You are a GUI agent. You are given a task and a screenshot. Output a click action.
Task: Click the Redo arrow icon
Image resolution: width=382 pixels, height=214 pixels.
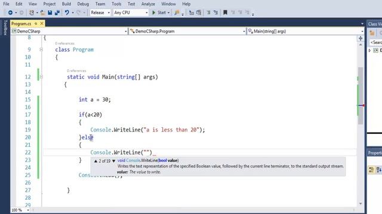(78, 12)
